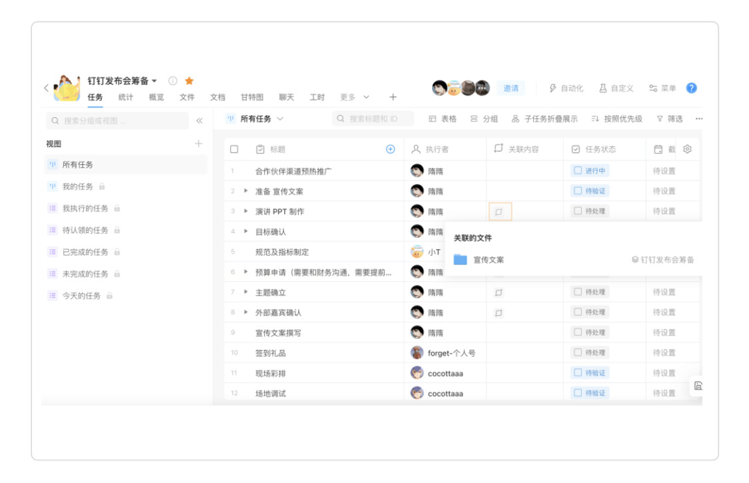The width and height of the screenshot is (749, 483).
Task: Click the 邀请 button
Action: coord(510,88)
